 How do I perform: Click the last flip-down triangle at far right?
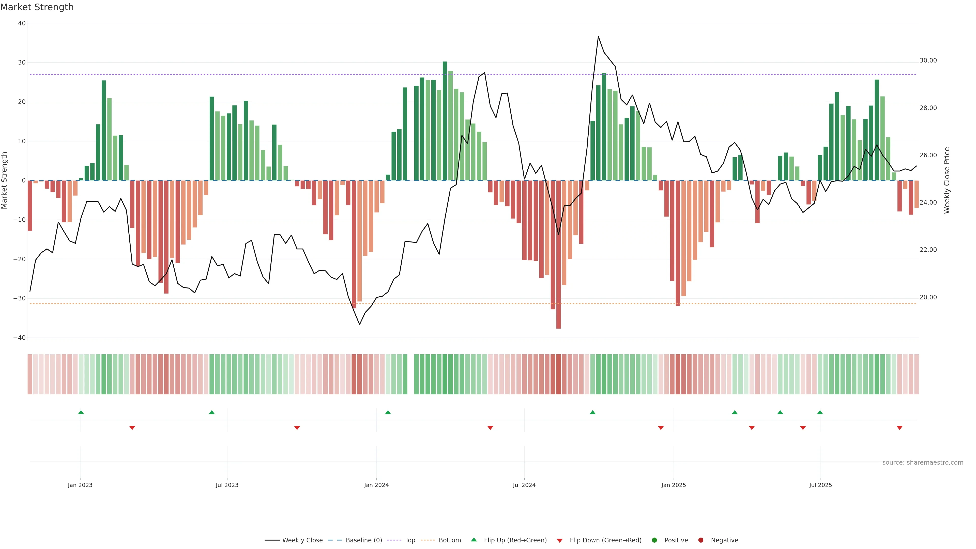tap(899, 428)
